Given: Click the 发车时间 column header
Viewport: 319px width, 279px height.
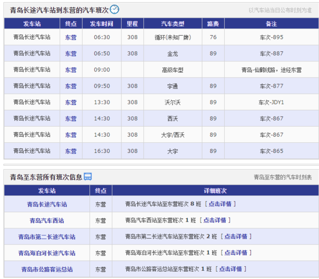Looking at the screenshot, I should pos(101,23).
